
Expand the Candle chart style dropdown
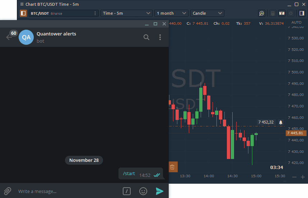(207, 13)
